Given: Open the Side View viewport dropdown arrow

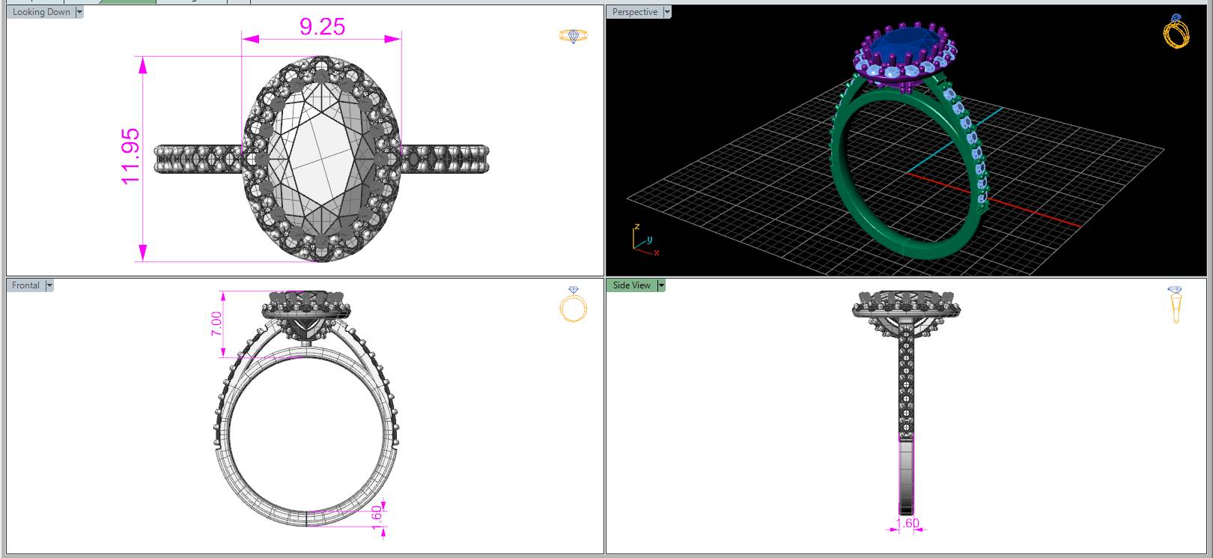Looking at the screenshot, I should 661,285.
